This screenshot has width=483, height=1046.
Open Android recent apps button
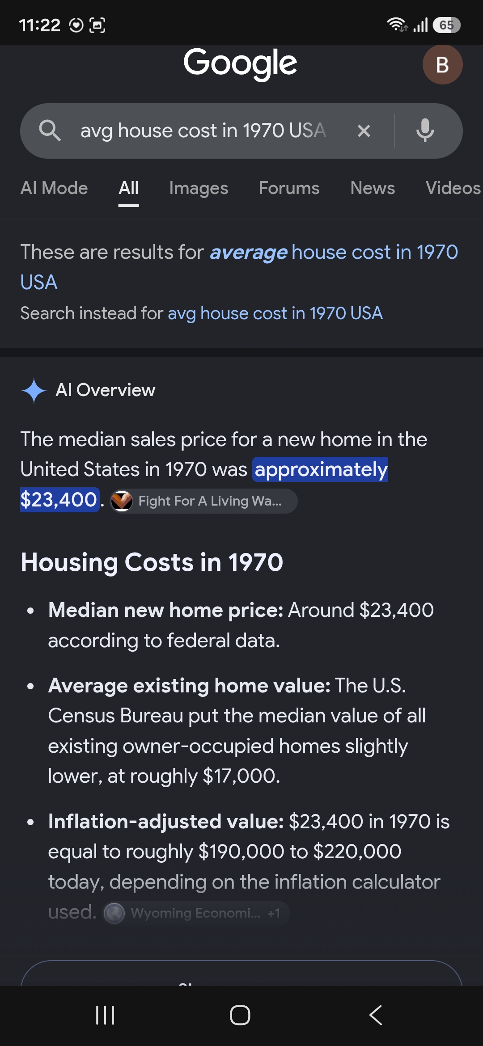coord(106,1015)
